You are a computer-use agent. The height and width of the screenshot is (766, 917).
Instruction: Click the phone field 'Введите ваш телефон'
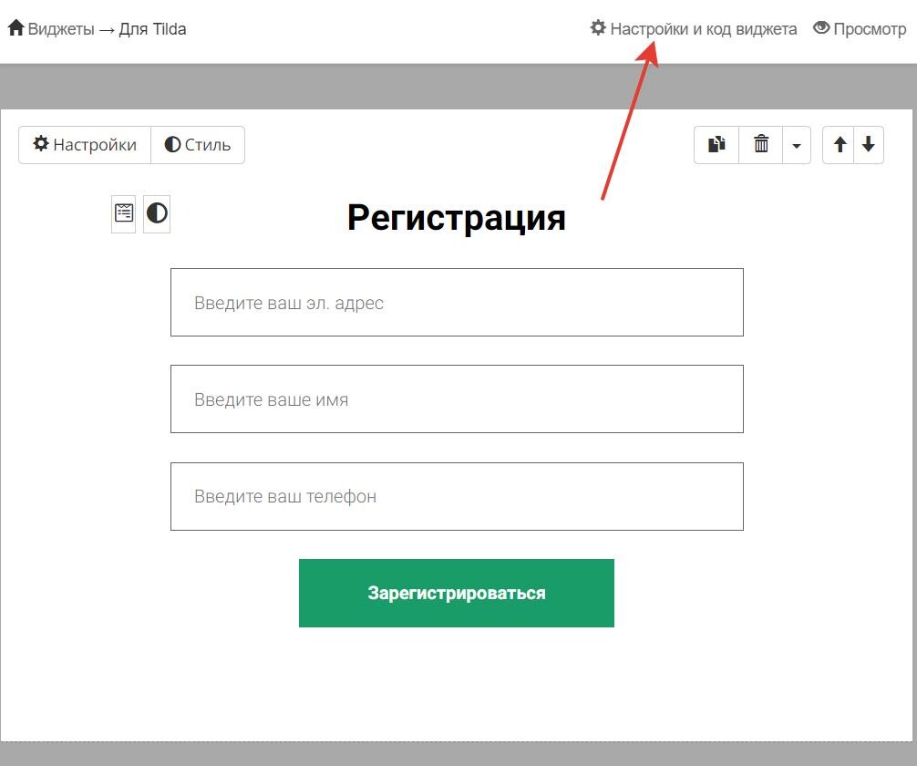coord(457,496)
